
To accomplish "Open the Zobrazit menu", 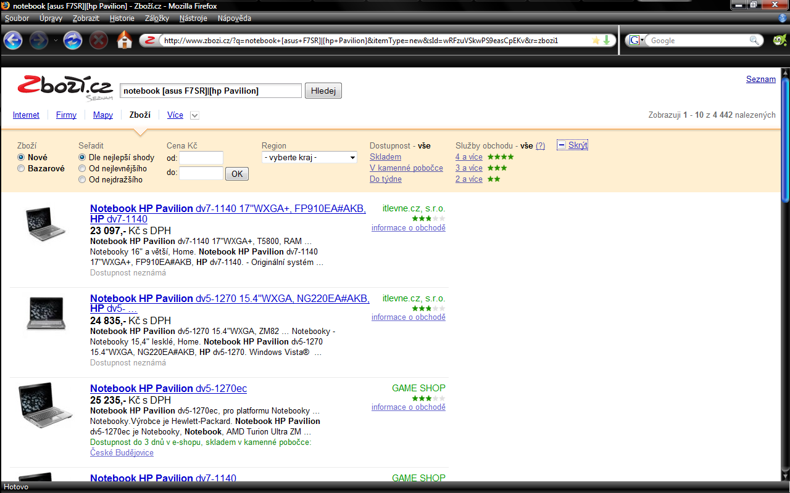I will tap(86, 18).
